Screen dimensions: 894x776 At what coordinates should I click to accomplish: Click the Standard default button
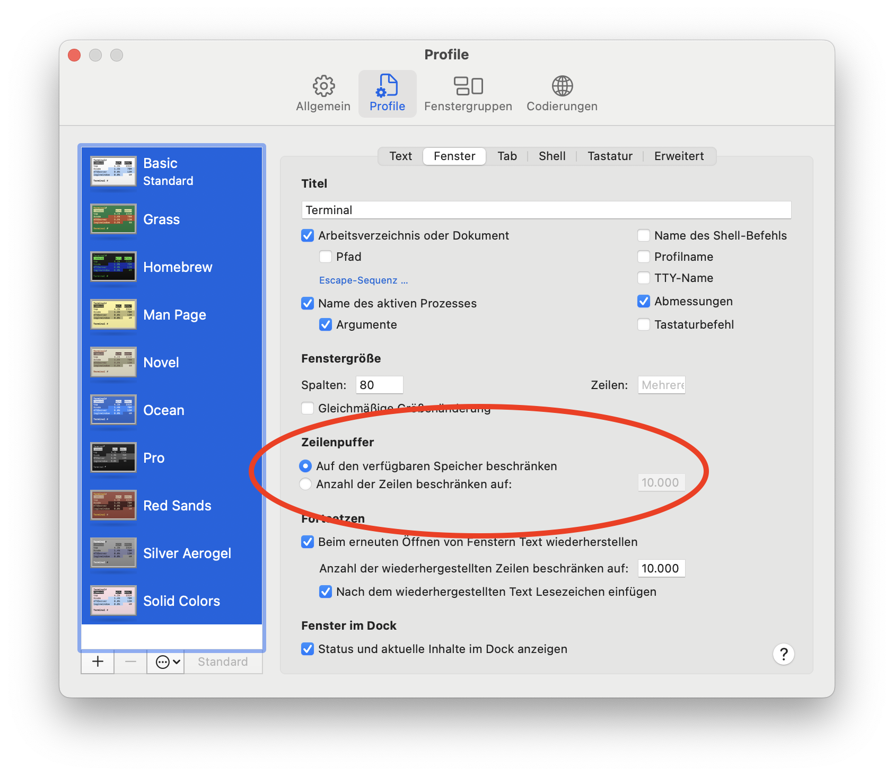pyautogui.click(x=223, y=662)
